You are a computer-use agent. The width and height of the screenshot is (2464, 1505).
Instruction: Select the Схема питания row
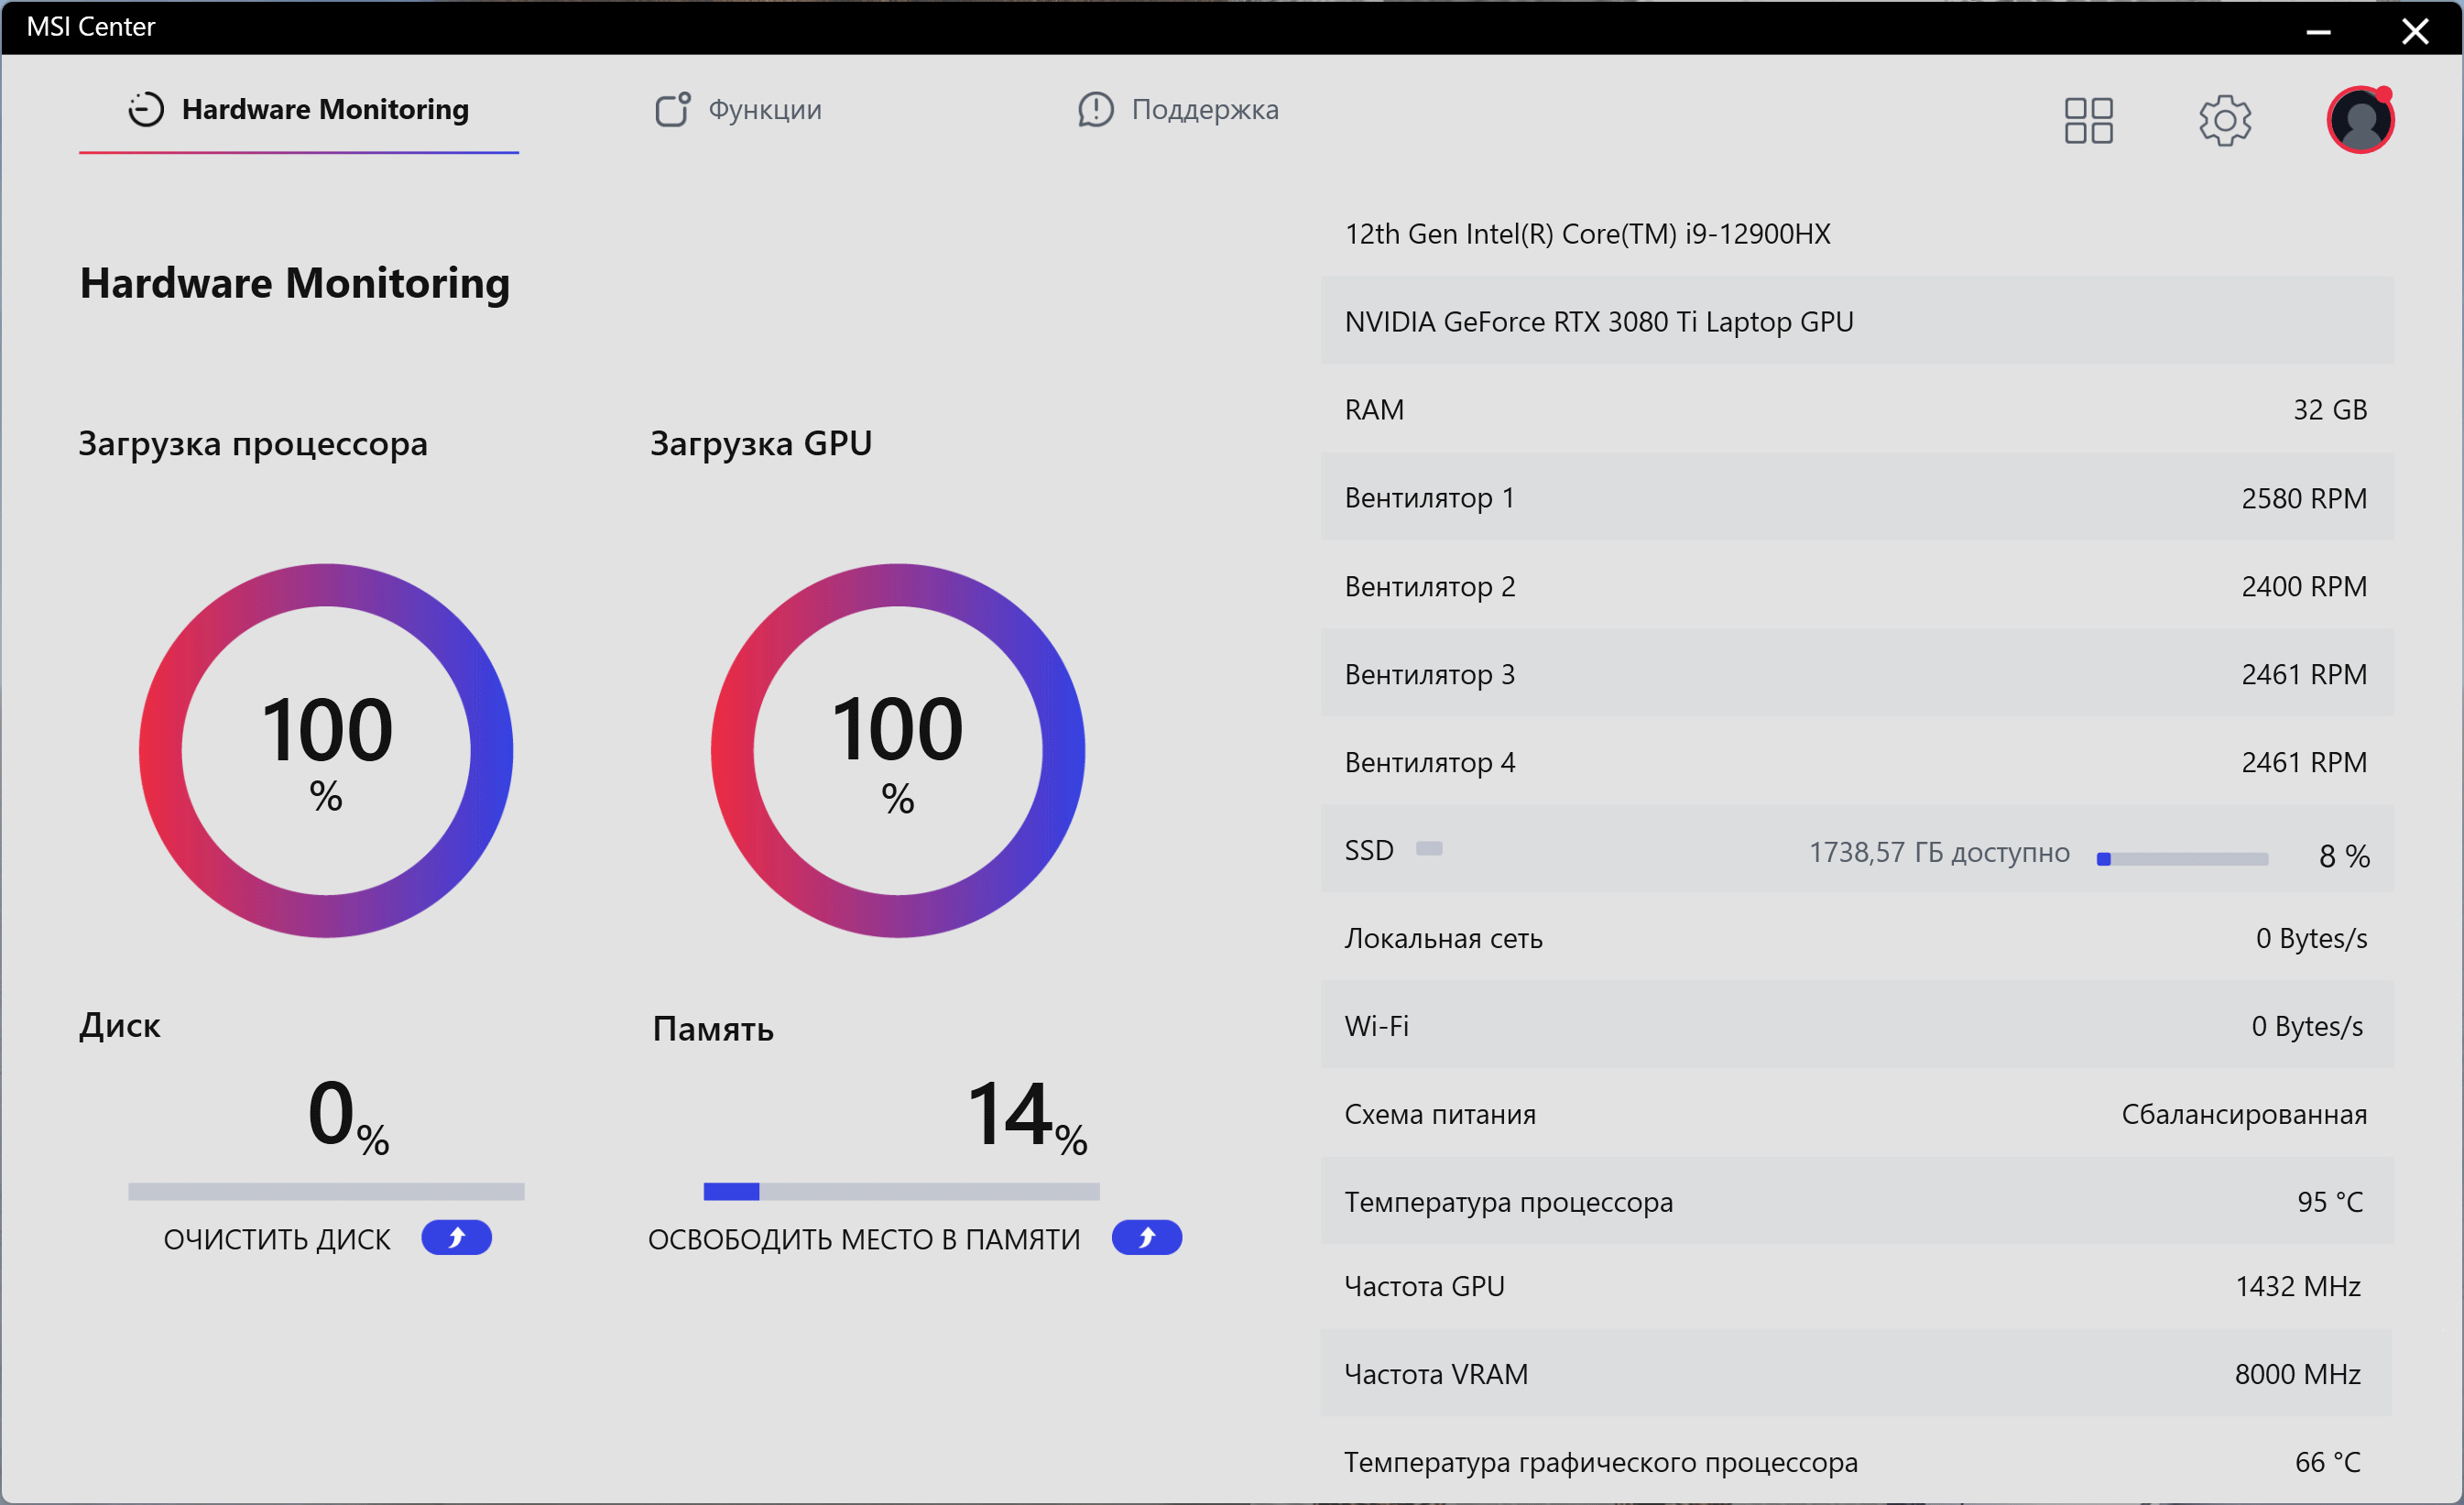pos(1856,1114)
